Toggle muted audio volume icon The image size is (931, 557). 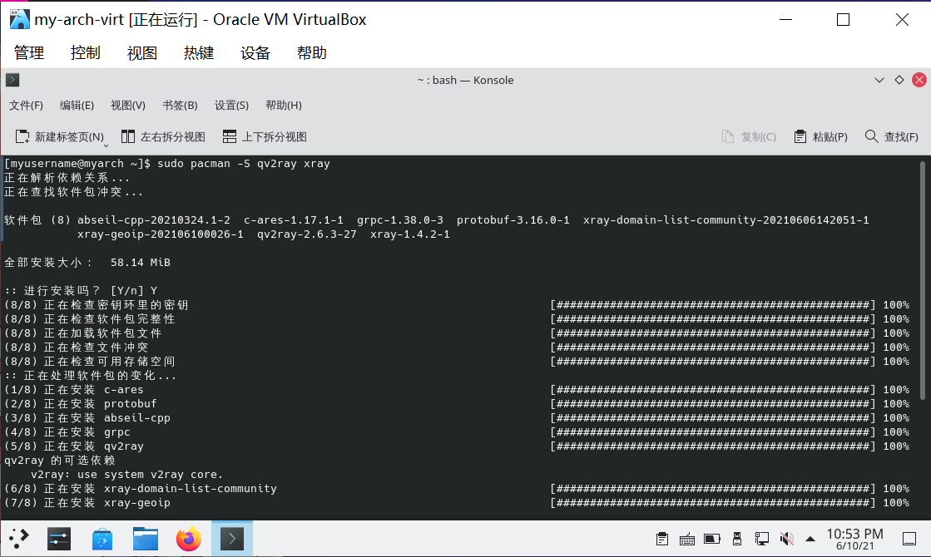pyautogui.click(x=785, y=539)
